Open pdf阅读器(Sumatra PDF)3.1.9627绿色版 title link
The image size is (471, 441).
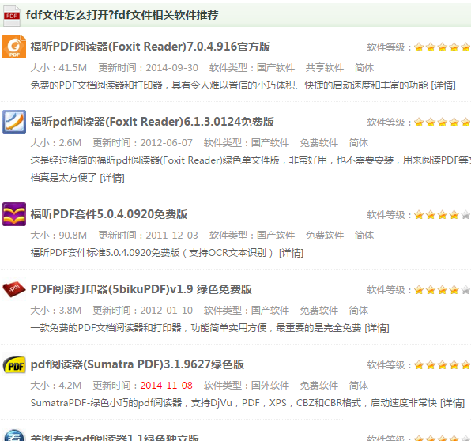pyautogui.click(x=138, y=364)
